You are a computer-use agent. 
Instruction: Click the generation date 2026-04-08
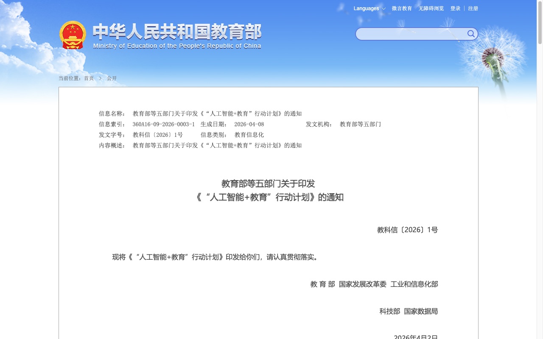pyautogui.click(x=249, y=124)
